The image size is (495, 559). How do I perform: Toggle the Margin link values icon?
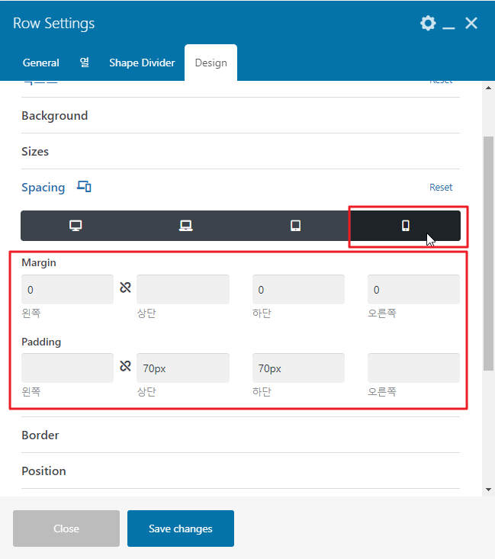click(x=125, y=288)
